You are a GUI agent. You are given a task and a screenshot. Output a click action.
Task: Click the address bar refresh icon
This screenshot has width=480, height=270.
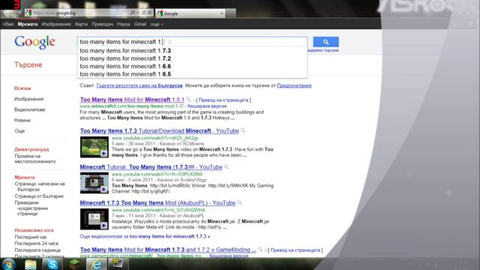coord(144,13)
